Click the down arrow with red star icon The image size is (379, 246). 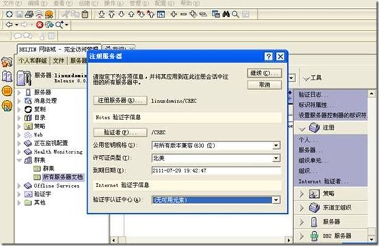click(141, 14)
